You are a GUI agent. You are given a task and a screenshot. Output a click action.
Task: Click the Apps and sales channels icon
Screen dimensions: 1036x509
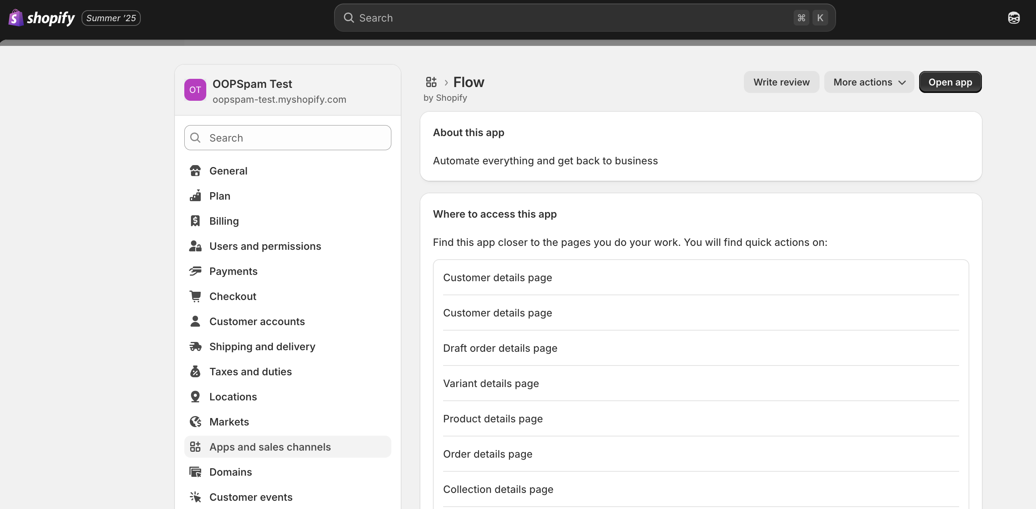pyautogui.click(x=195, y=447)
